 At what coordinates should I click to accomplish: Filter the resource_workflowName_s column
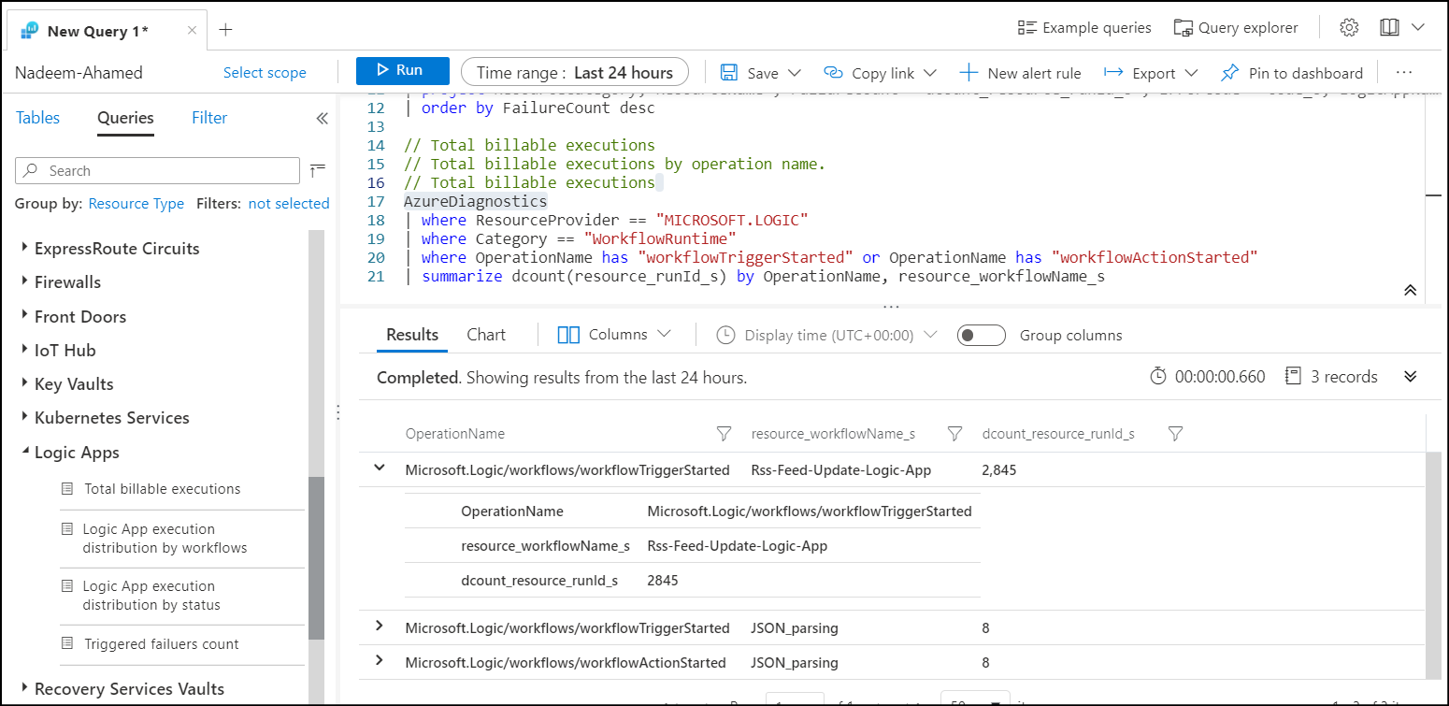[x=954, y=434]
